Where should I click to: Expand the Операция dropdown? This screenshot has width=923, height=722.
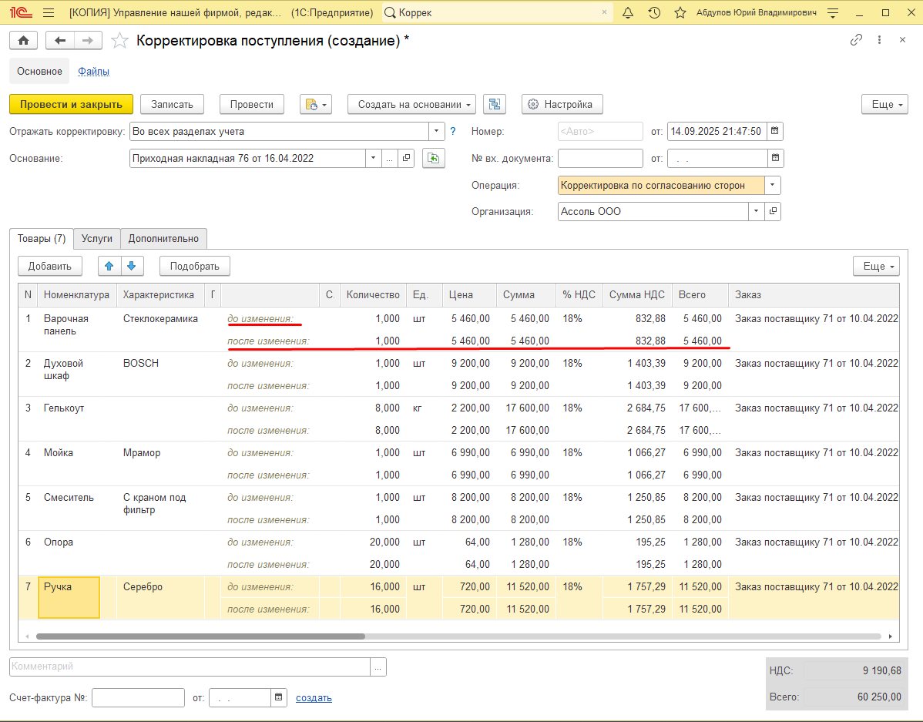coord(772,186)
